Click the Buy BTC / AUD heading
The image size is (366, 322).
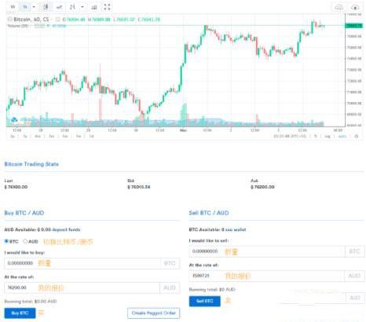click(24, 213)
